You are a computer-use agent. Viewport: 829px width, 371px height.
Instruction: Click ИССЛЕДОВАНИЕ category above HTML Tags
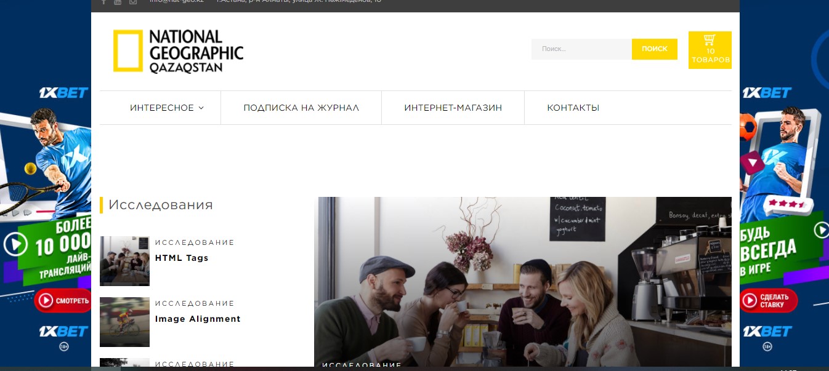(x=195, y=242)
